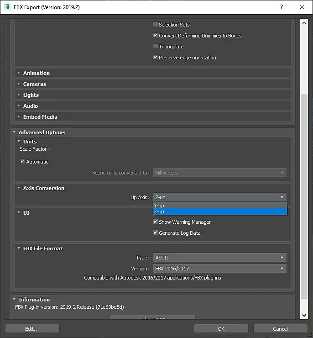Click the help question mark icon
The image size is (313, 338).
[281, 7]
